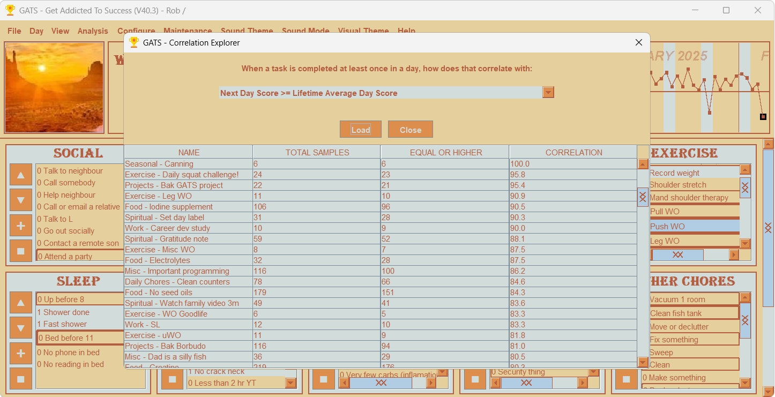The image size is (775, 397).
Task: Click the sunset desert thumbnail image
Action: click(54, 88)
